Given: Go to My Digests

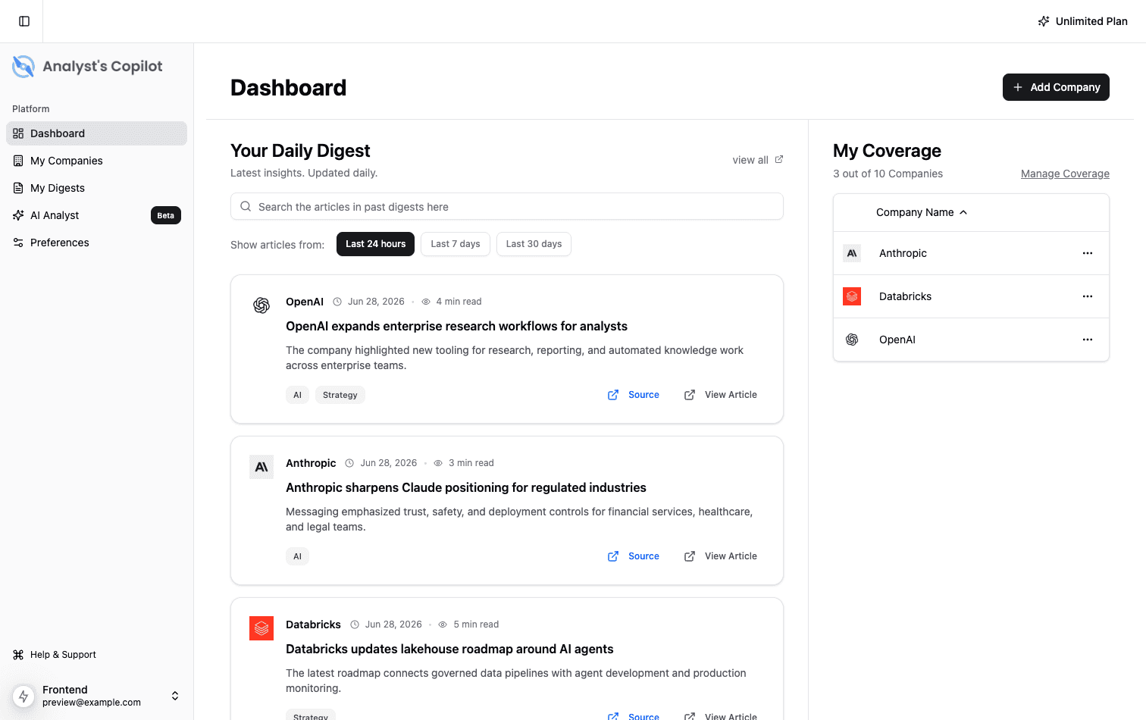Looking at the screenshot, I should pos(96,188).
